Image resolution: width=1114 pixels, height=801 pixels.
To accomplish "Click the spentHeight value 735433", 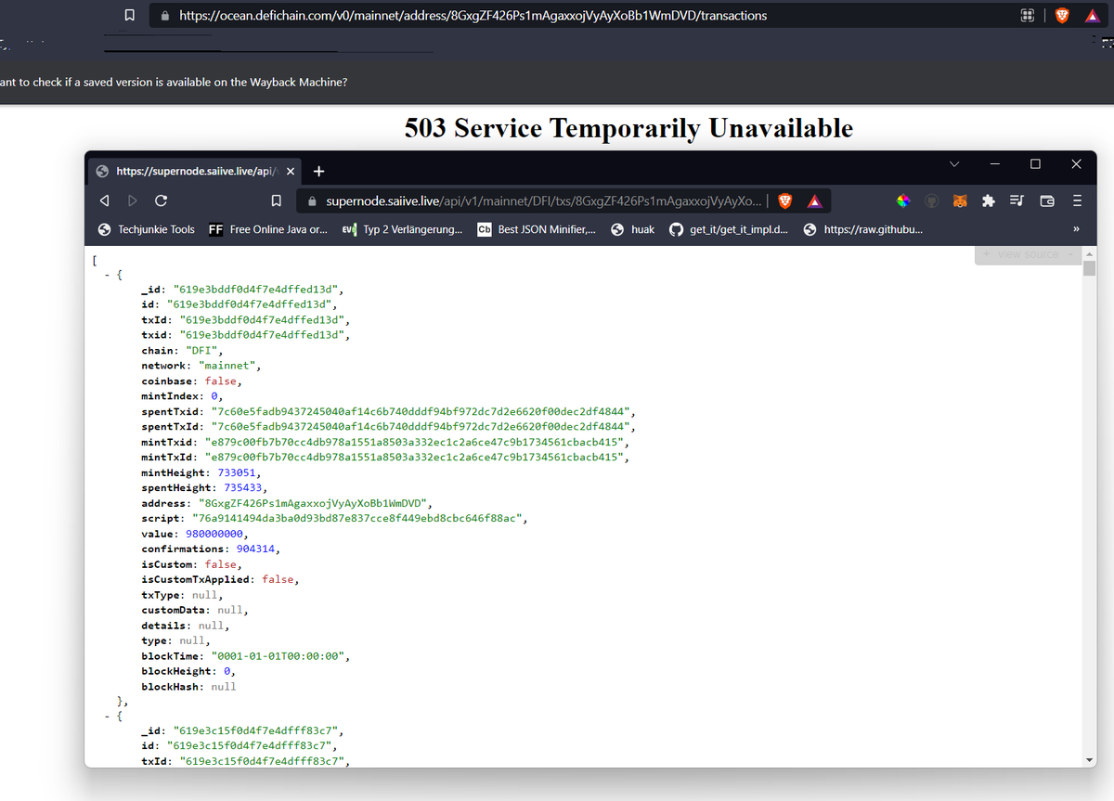I will pyautogui.click(x=242, y=487).
